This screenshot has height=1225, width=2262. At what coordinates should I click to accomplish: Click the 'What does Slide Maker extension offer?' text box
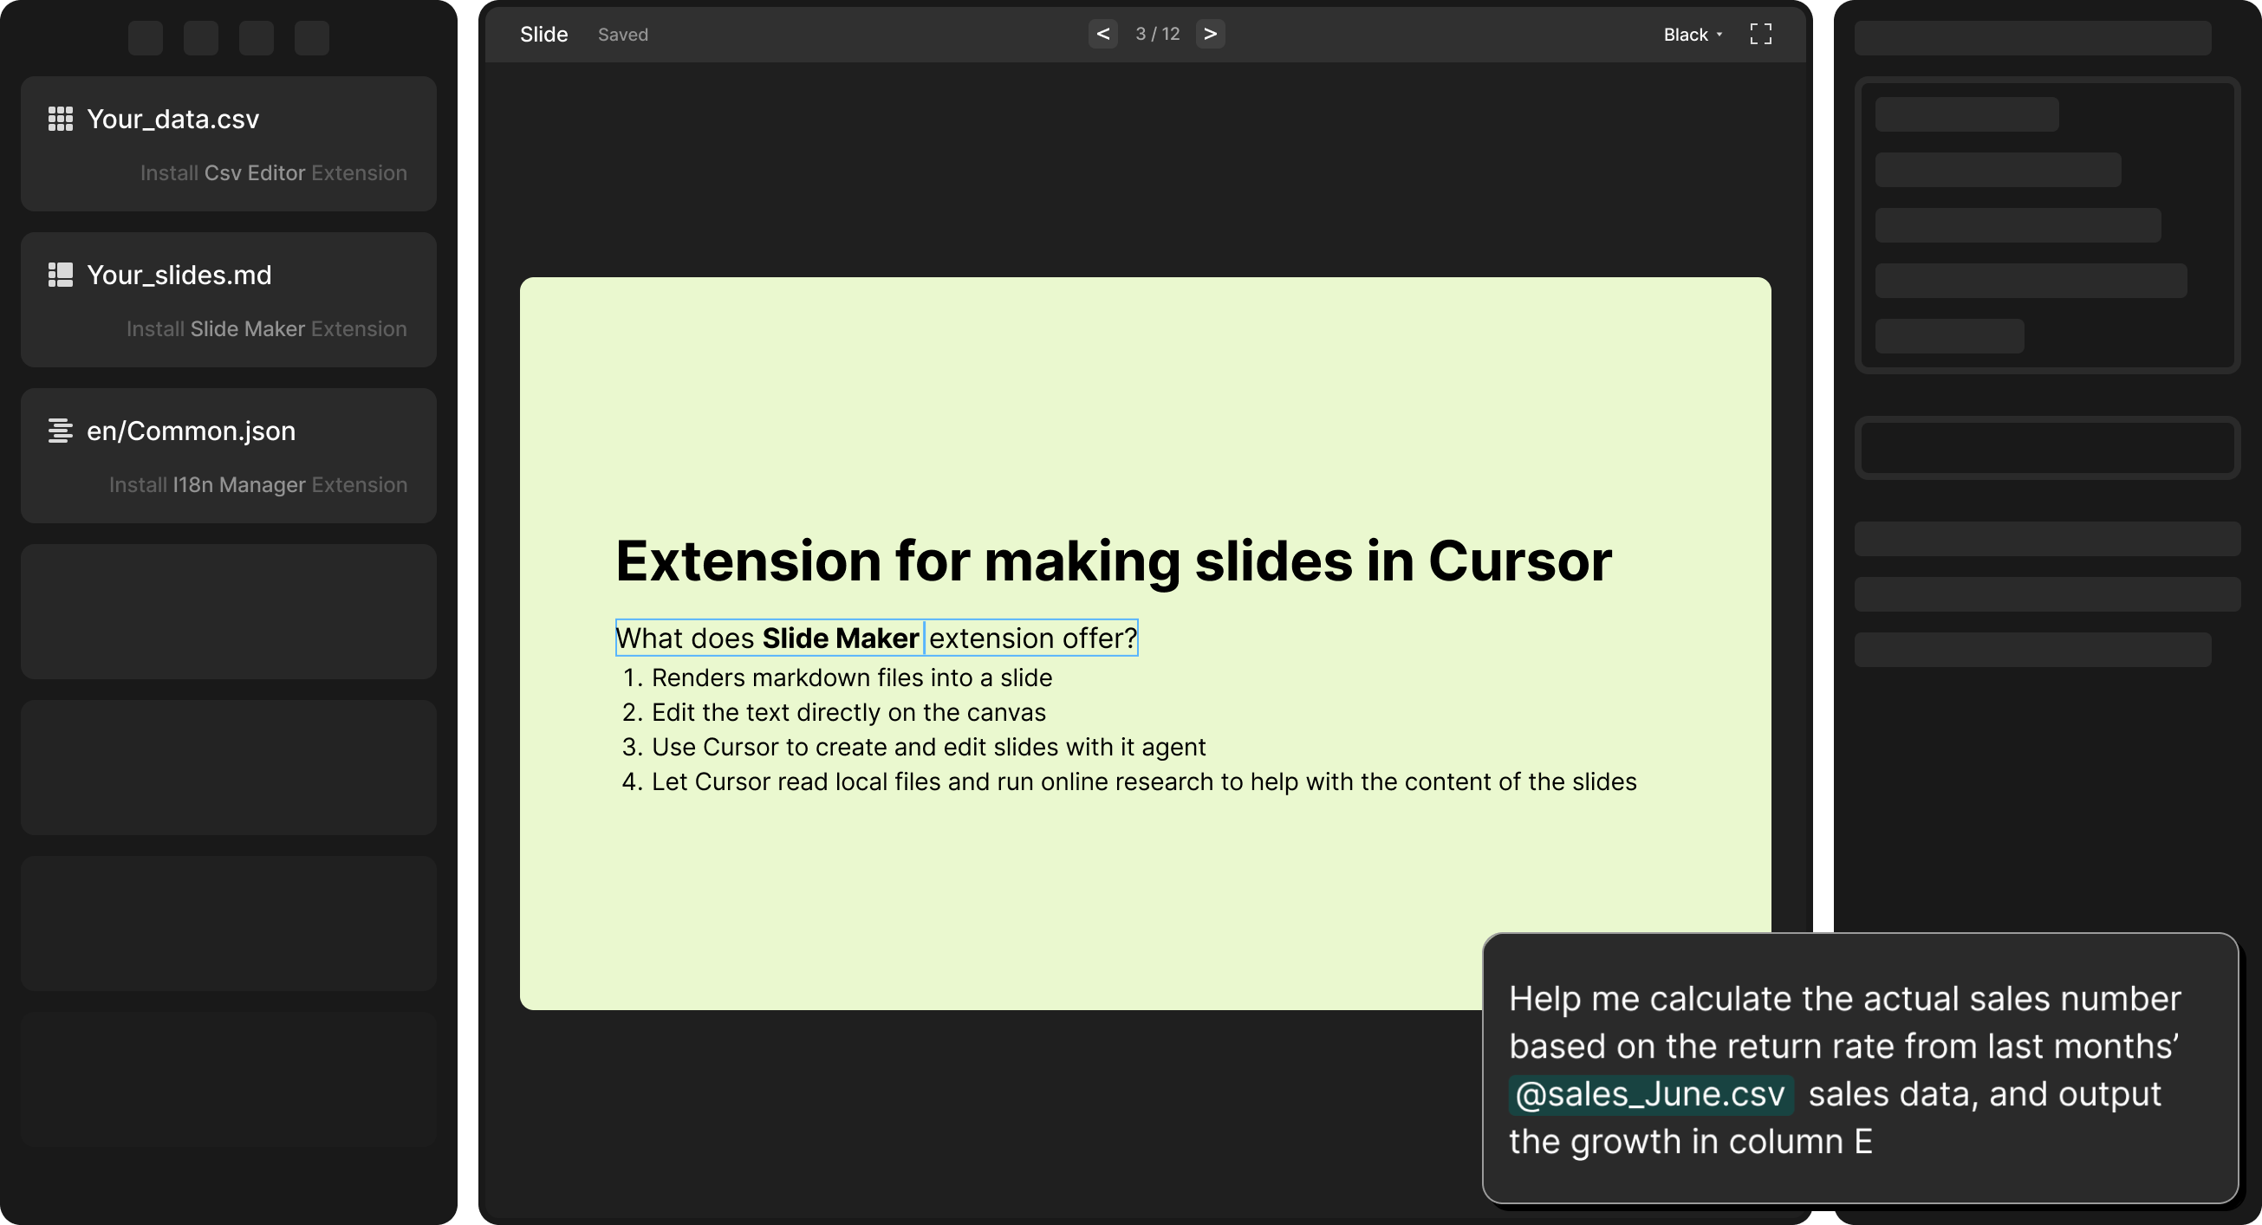[876, 638]
